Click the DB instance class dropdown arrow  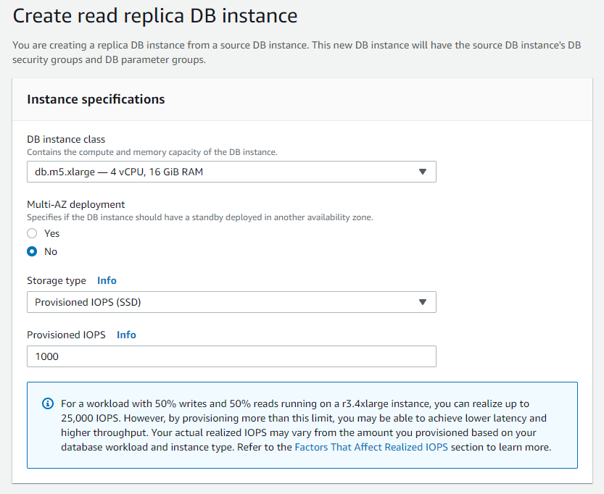click(423, 172)
